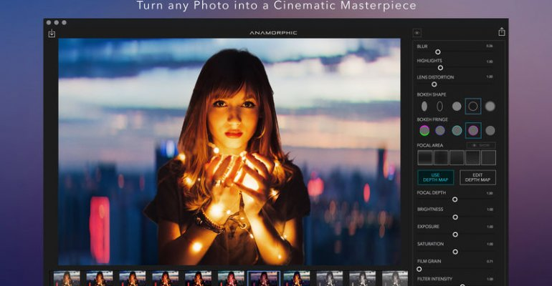
Task: Select the first filter thumbnail in filmstrip
Action: (67, 278)
